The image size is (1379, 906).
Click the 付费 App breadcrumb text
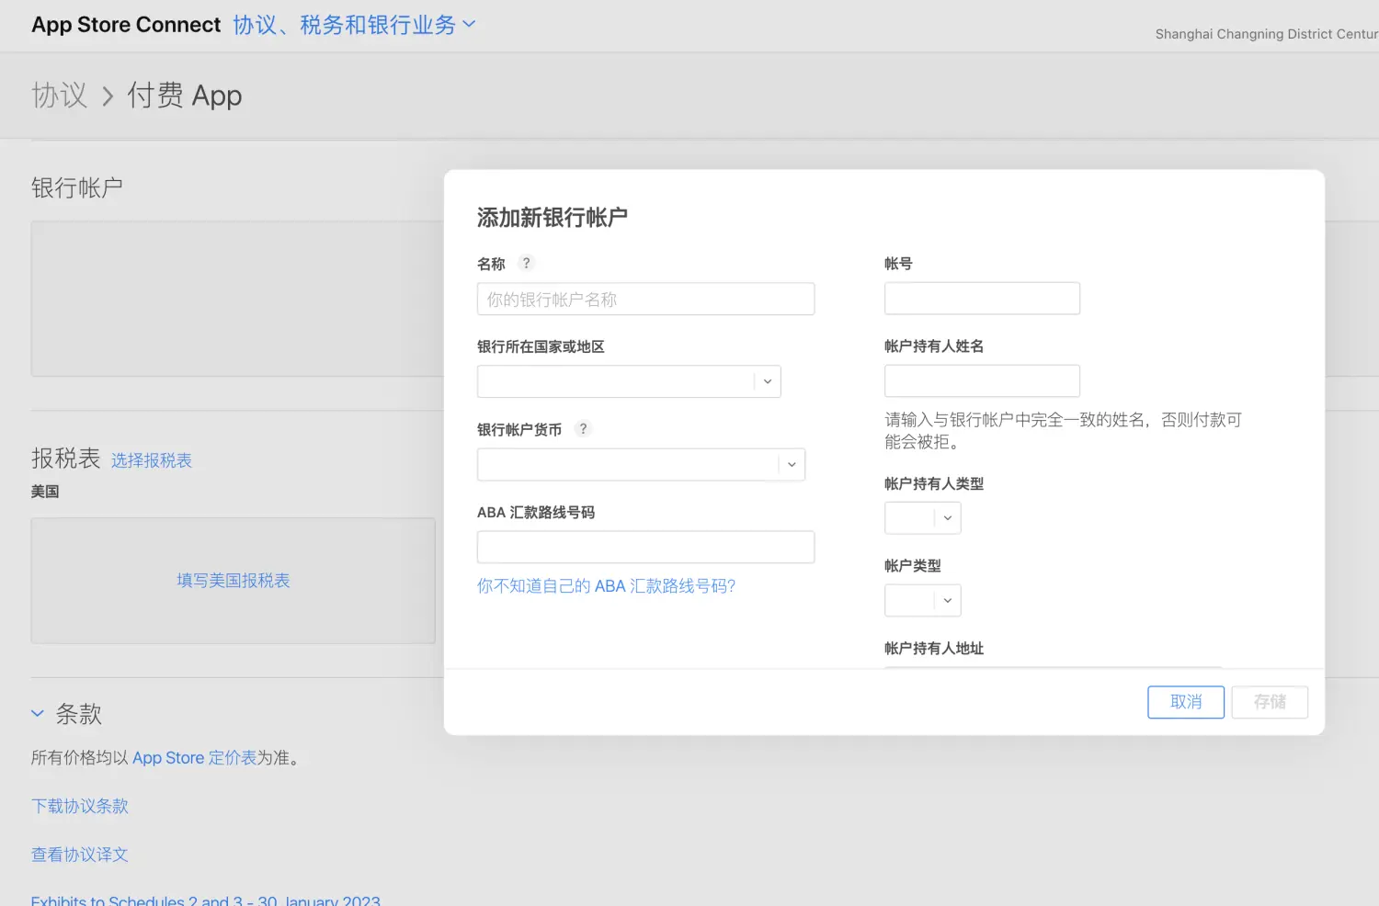tap(185, 96)
